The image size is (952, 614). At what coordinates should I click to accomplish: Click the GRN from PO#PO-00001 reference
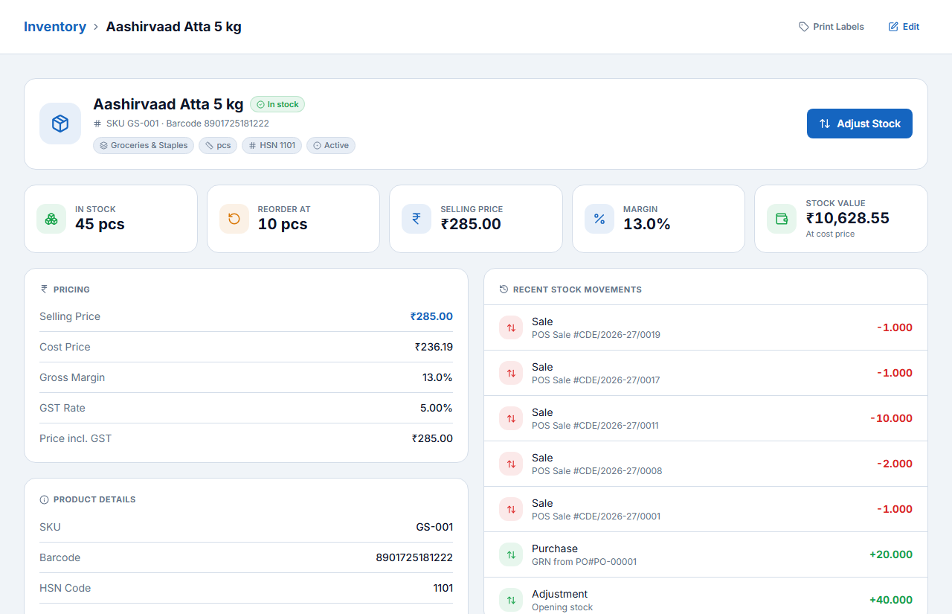pyautogui.click(x=584, y=562)
